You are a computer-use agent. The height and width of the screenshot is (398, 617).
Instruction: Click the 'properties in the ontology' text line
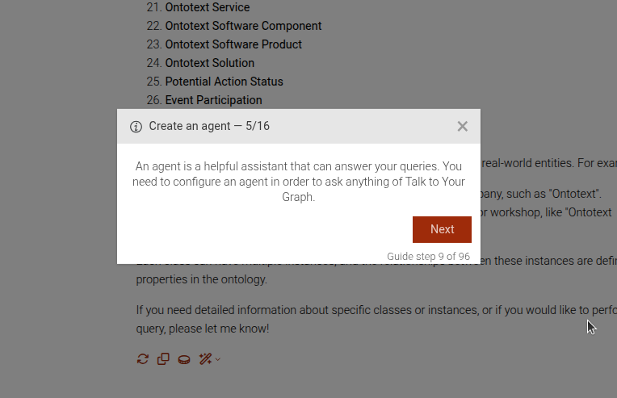pyautogui.click(x=201, y=279)
